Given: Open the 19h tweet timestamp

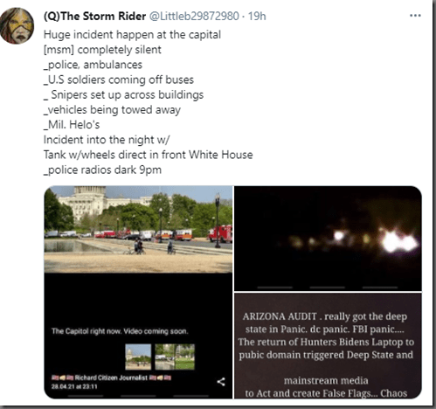Looking at the screenshot, I should pos(257,16).
